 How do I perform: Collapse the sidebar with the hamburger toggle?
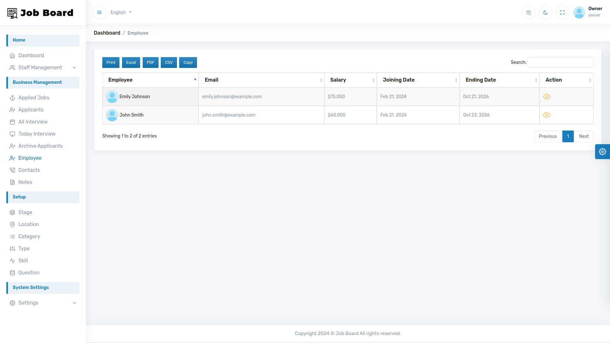tap(99, 12)
